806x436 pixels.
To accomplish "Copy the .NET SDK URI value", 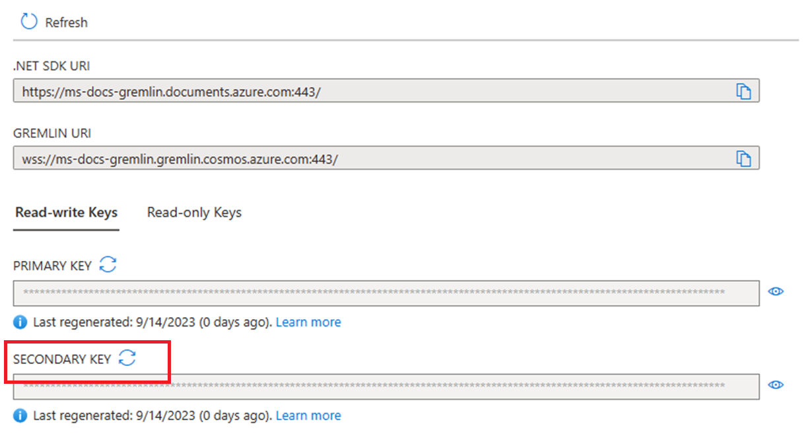I will pyautogui.click(x=744, y=91).
